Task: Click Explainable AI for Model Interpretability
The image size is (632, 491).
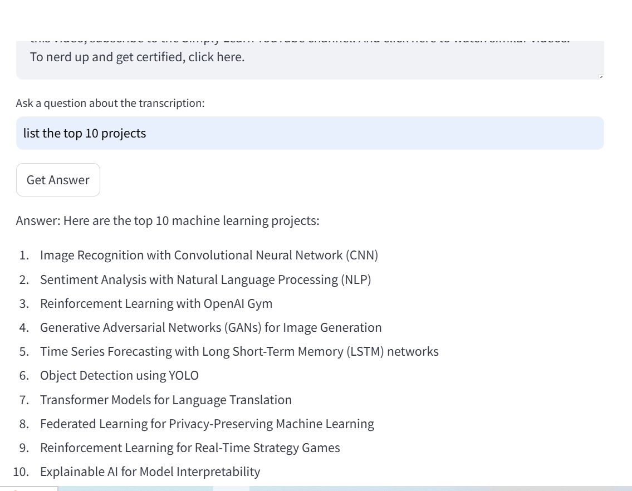Action: click(150, 472)
